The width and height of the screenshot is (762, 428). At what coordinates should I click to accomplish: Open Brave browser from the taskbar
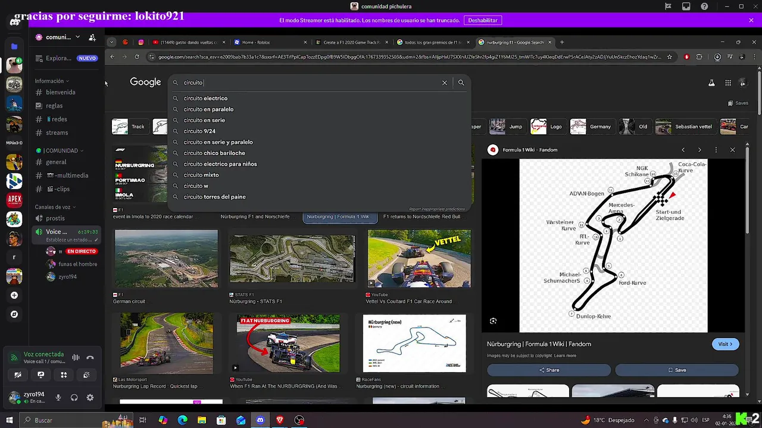coord(280,420)
